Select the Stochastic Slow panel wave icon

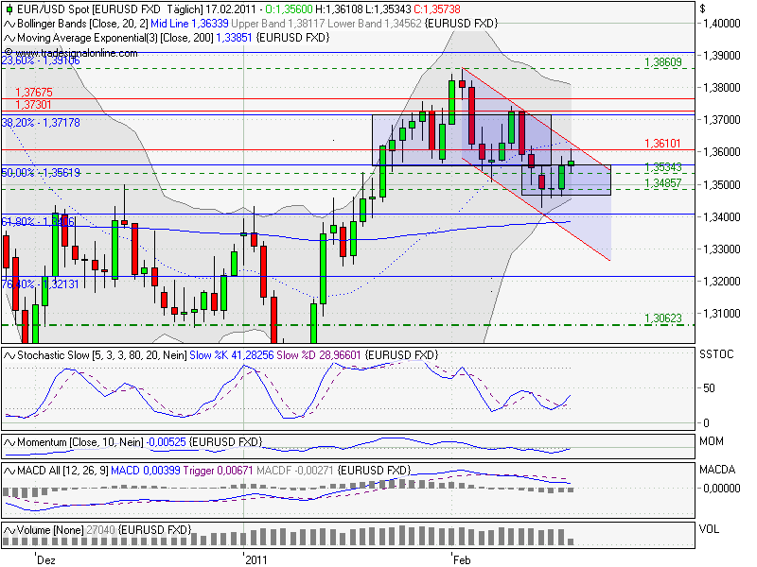point(9,353)
